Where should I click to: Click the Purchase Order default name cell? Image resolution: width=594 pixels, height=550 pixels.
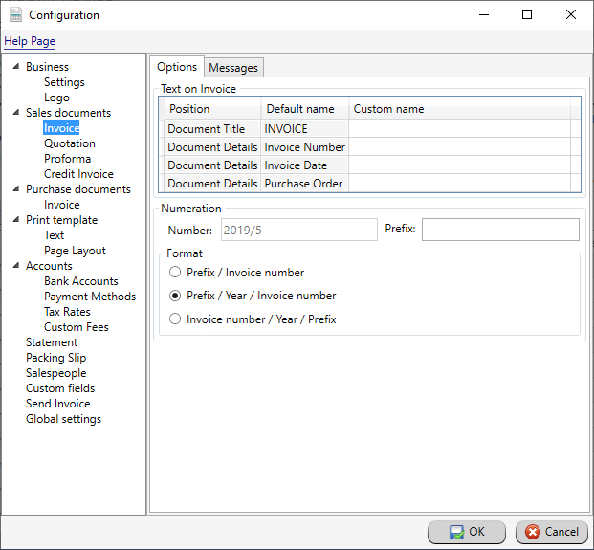(x=305, y=184)
